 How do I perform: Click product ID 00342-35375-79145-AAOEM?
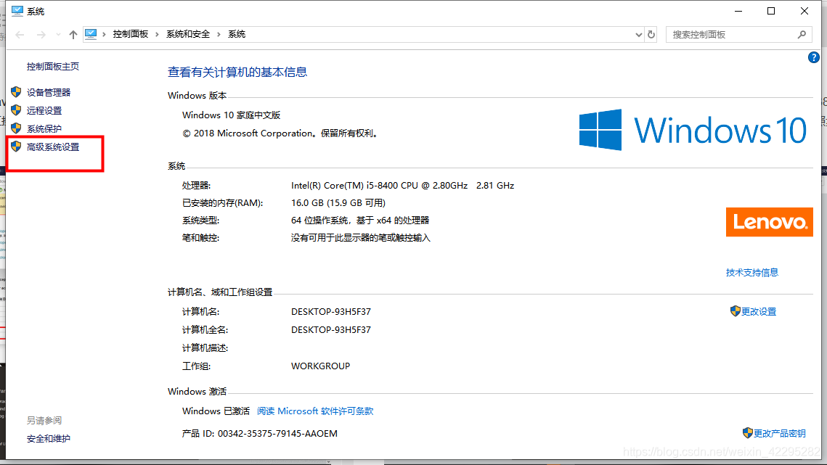point(277,433)
